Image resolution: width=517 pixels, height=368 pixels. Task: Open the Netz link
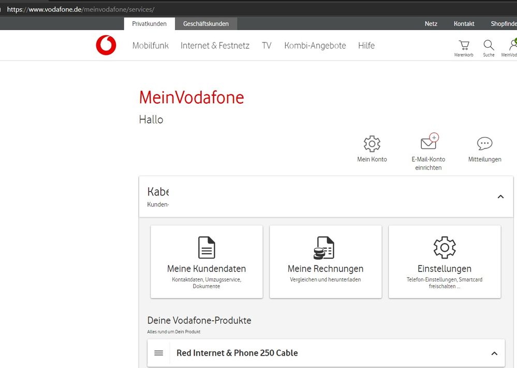click(431, 23)
